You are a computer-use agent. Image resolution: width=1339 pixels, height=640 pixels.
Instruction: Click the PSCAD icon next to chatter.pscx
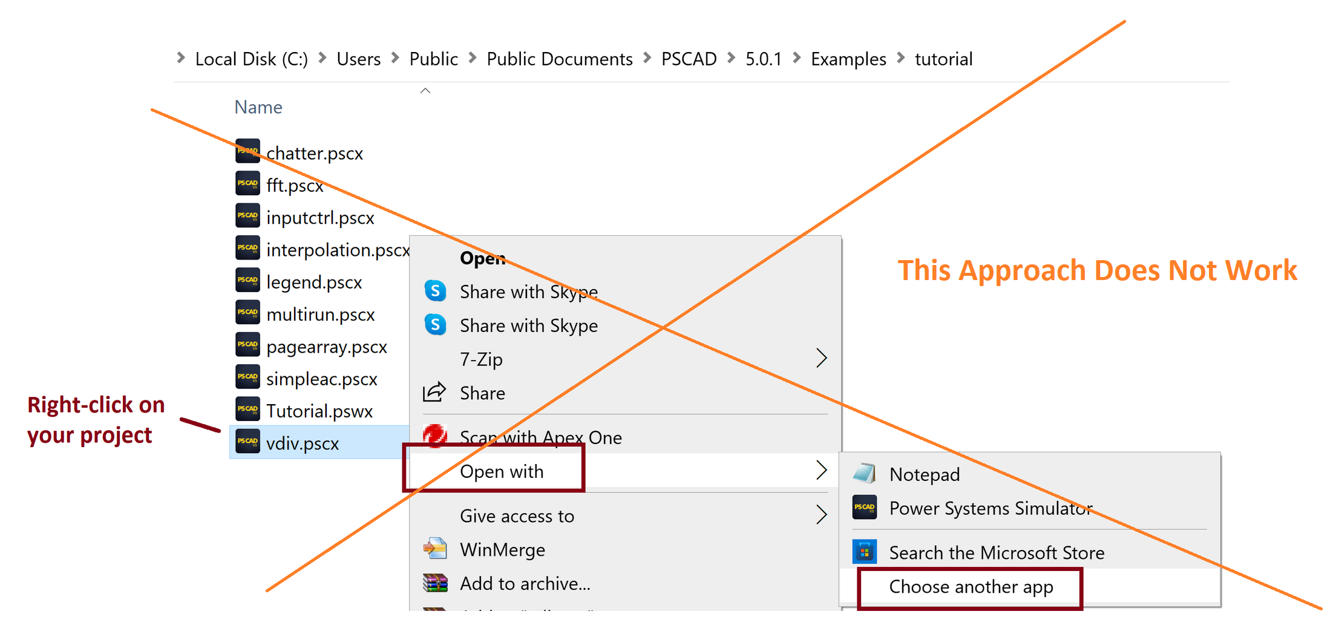click(x=247, y=151)
